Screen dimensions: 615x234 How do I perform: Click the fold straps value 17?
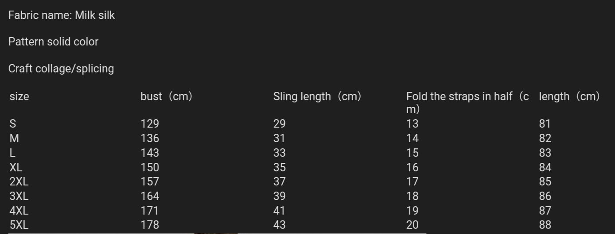(413, 181)
